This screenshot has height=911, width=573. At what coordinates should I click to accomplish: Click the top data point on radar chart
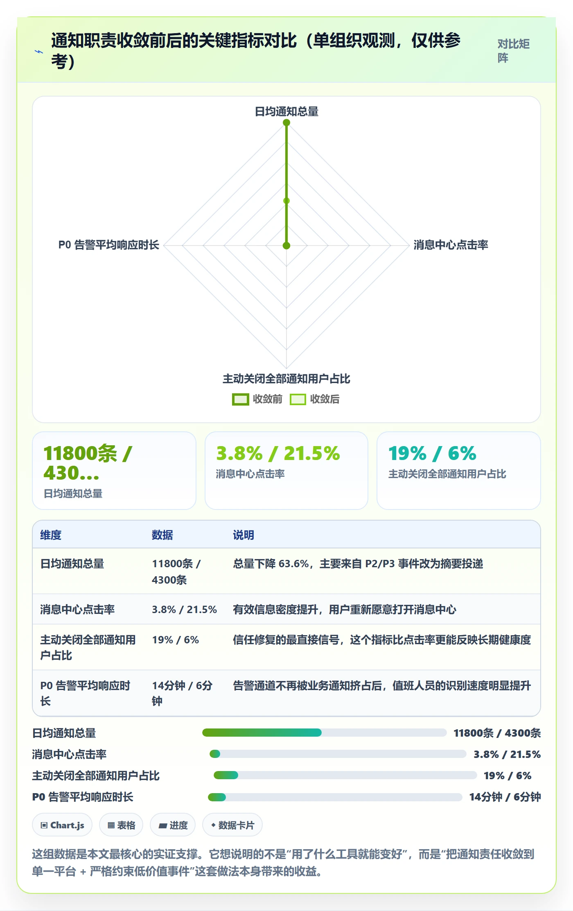(x=286, y=122)
